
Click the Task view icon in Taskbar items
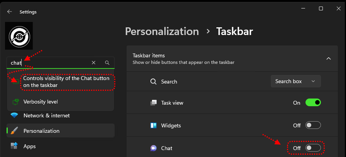click(x=154, y=103)
